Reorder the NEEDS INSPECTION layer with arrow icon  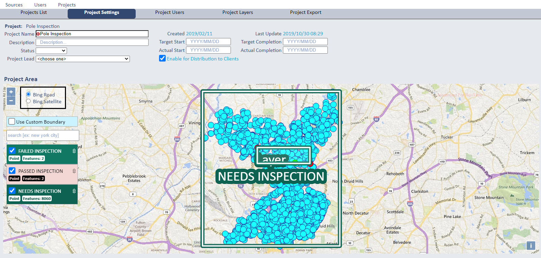pos(74,191)
